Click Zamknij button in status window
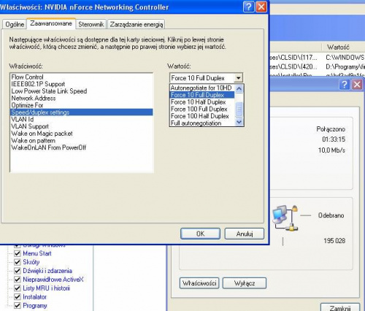 pos(340,307)
